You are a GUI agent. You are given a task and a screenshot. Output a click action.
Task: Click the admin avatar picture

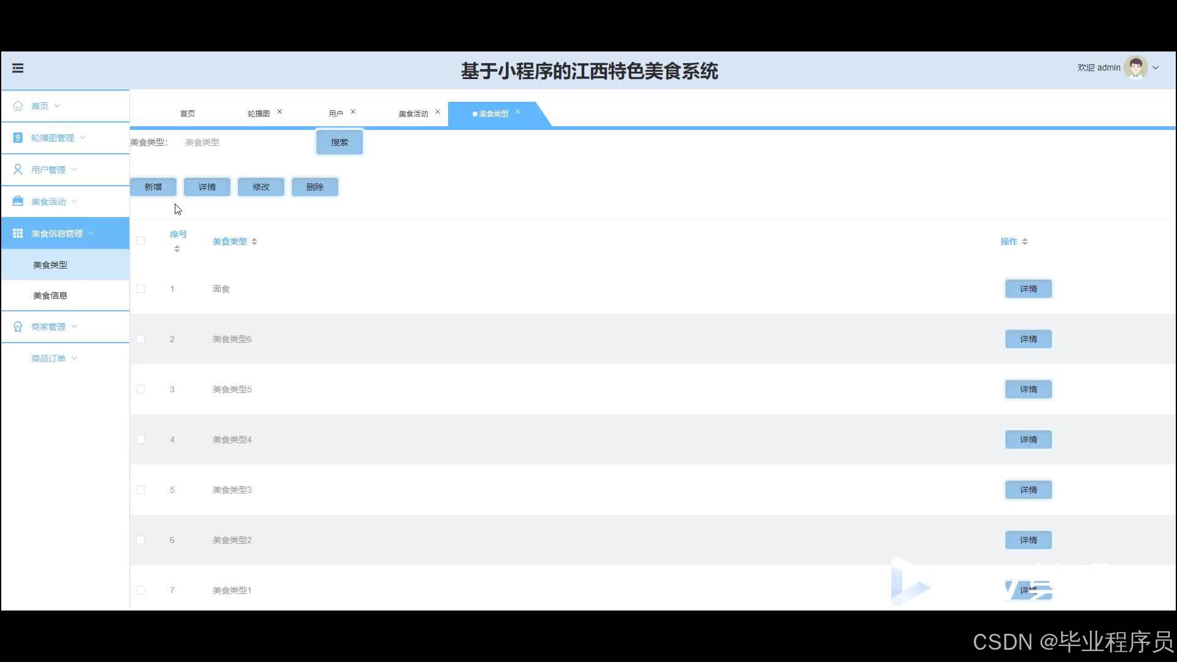(1135, 68)
